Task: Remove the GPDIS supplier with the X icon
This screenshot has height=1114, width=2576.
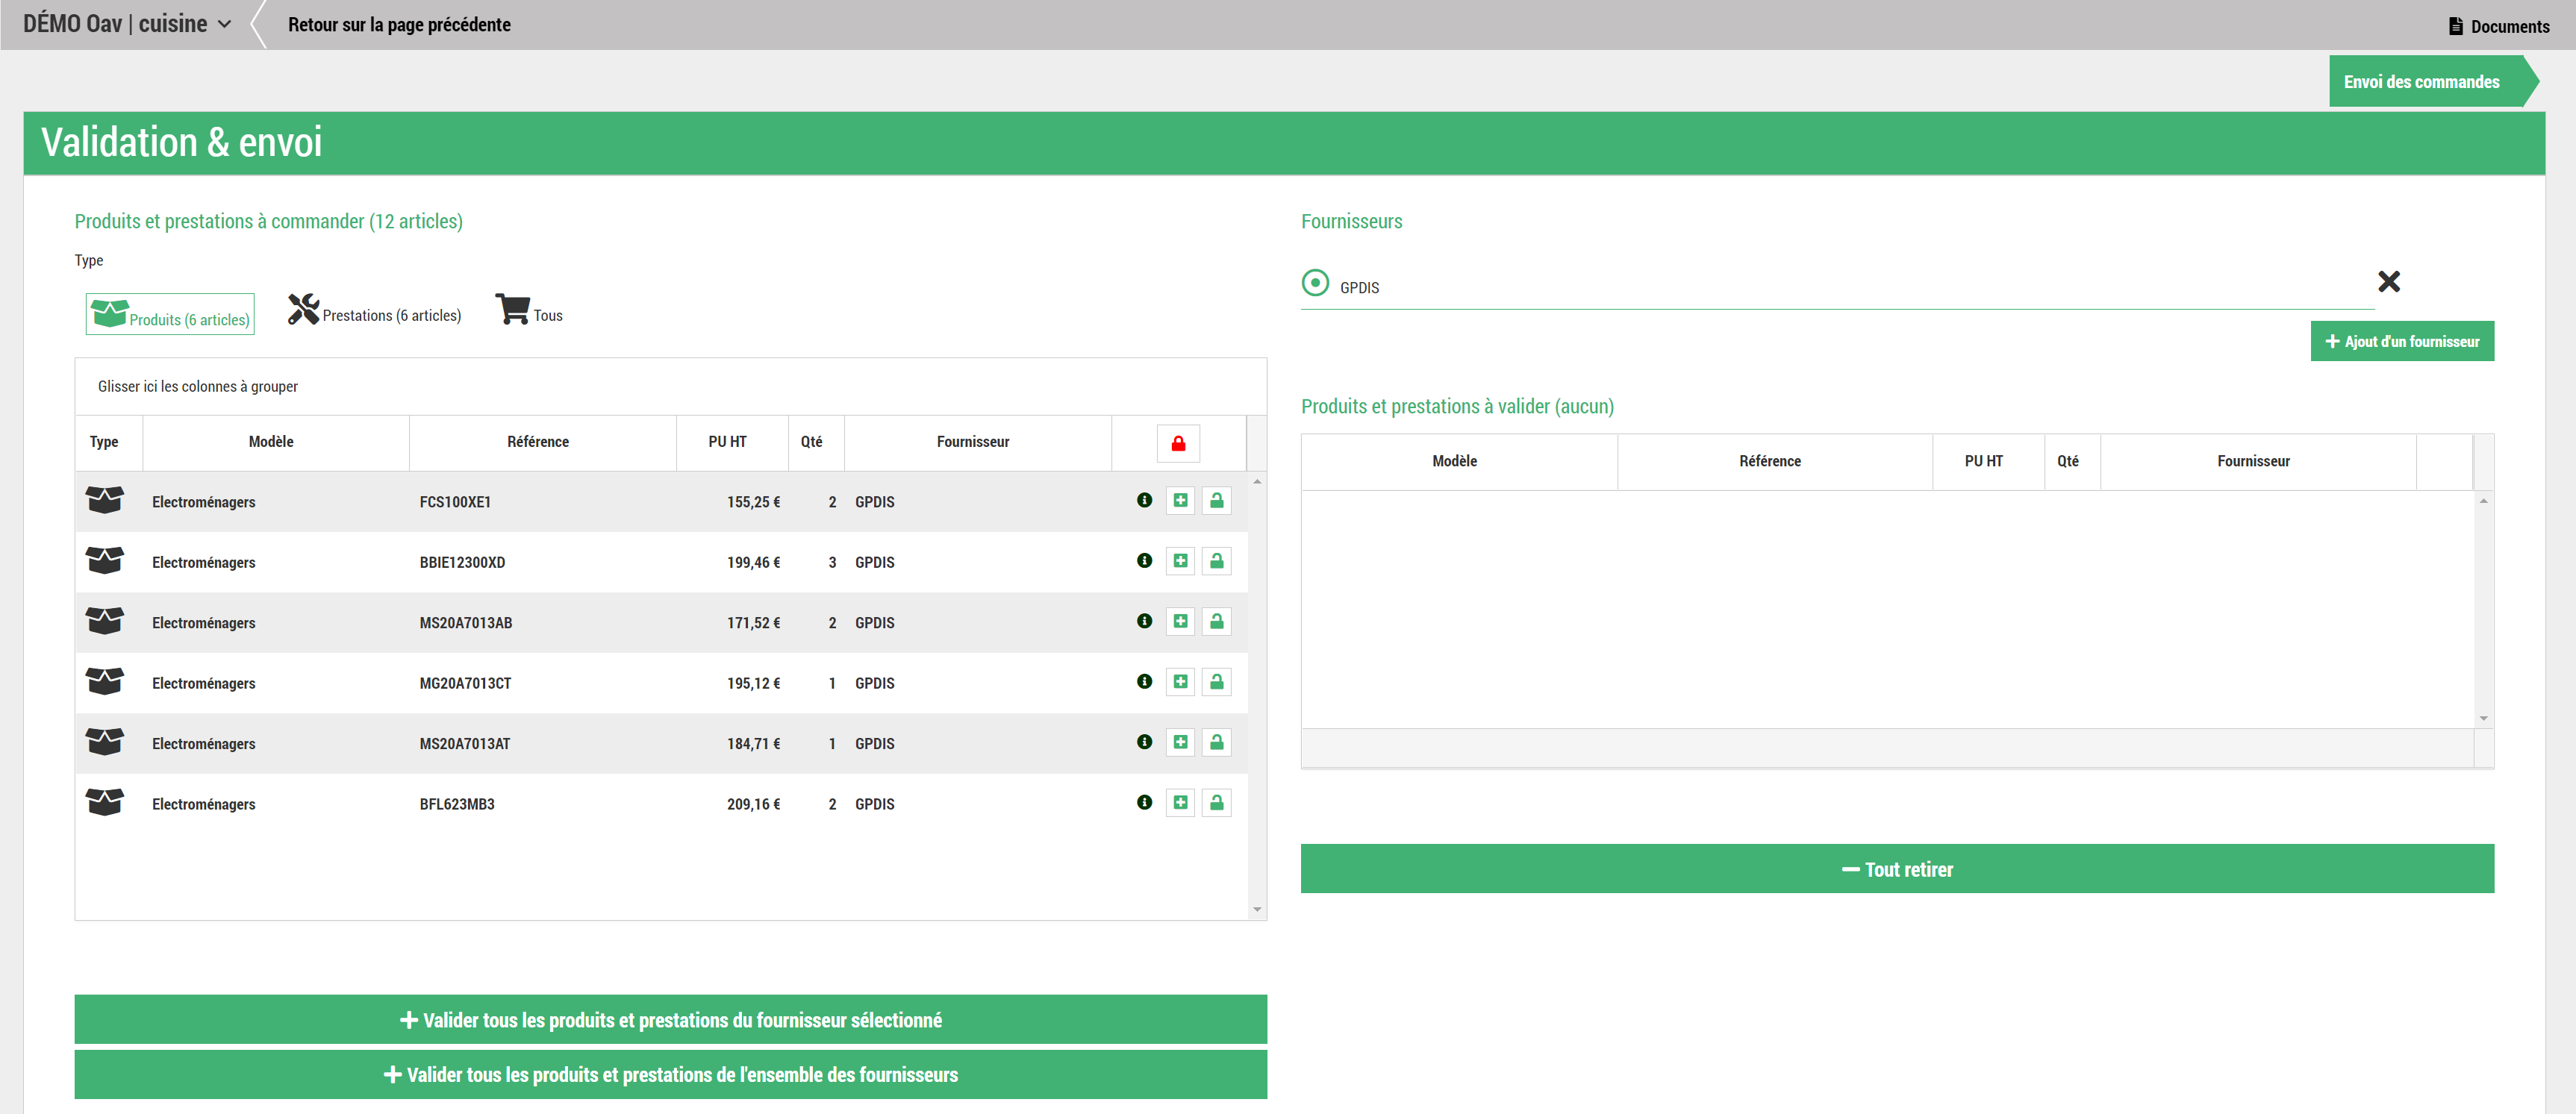Action: pos(2388,282)
